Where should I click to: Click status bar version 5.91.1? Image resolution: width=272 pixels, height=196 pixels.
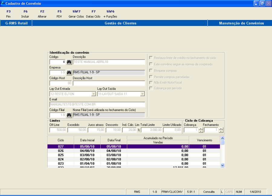[x=191, y=192]
